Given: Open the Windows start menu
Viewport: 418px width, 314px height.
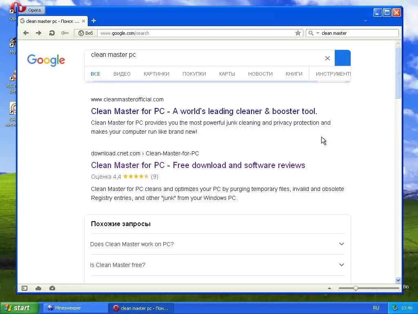Looking at the screenshot, I should (19, 308).
